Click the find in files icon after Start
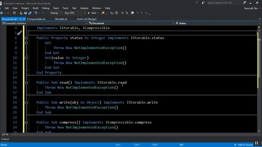This screenshot has width=262, height=147. tap(103, 13)
